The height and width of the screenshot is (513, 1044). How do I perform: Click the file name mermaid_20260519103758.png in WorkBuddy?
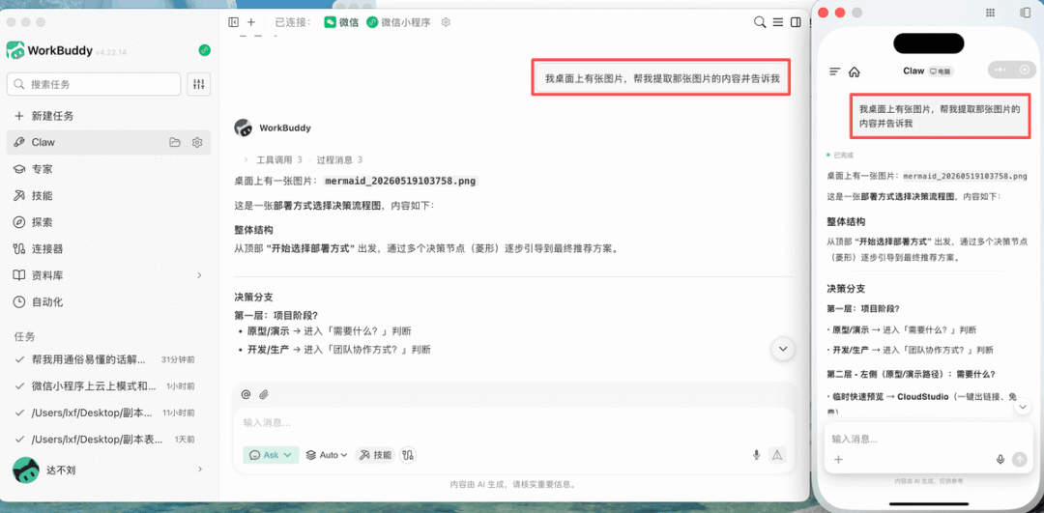pyautogui.click(x=401, y=181)
